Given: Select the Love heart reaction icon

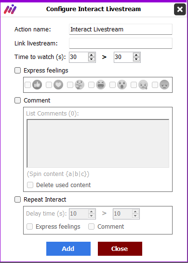Looking at the screenshot, I should pos(58,85).
